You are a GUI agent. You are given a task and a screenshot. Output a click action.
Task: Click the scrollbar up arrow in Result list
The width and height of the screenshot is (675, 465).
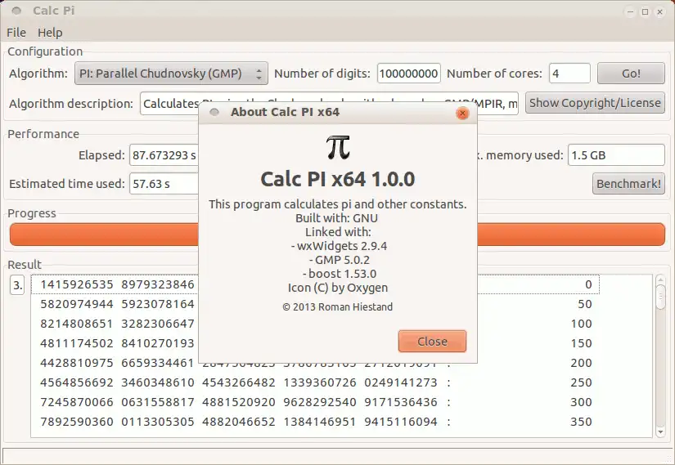point(660,280)
